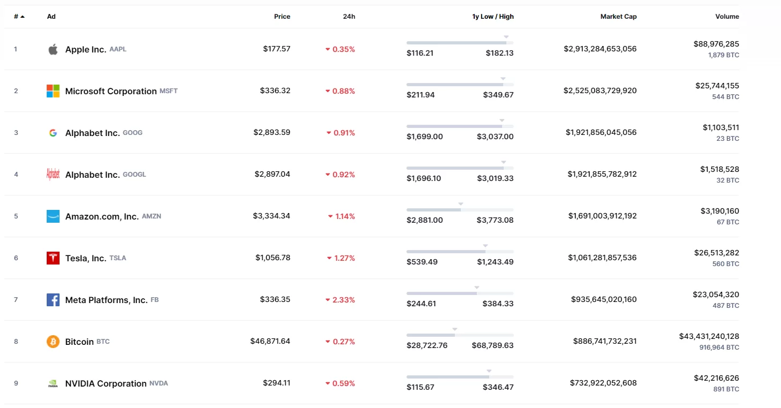
Task: Click the Microsoft four-color logo icon
Action: click(53, 91)
